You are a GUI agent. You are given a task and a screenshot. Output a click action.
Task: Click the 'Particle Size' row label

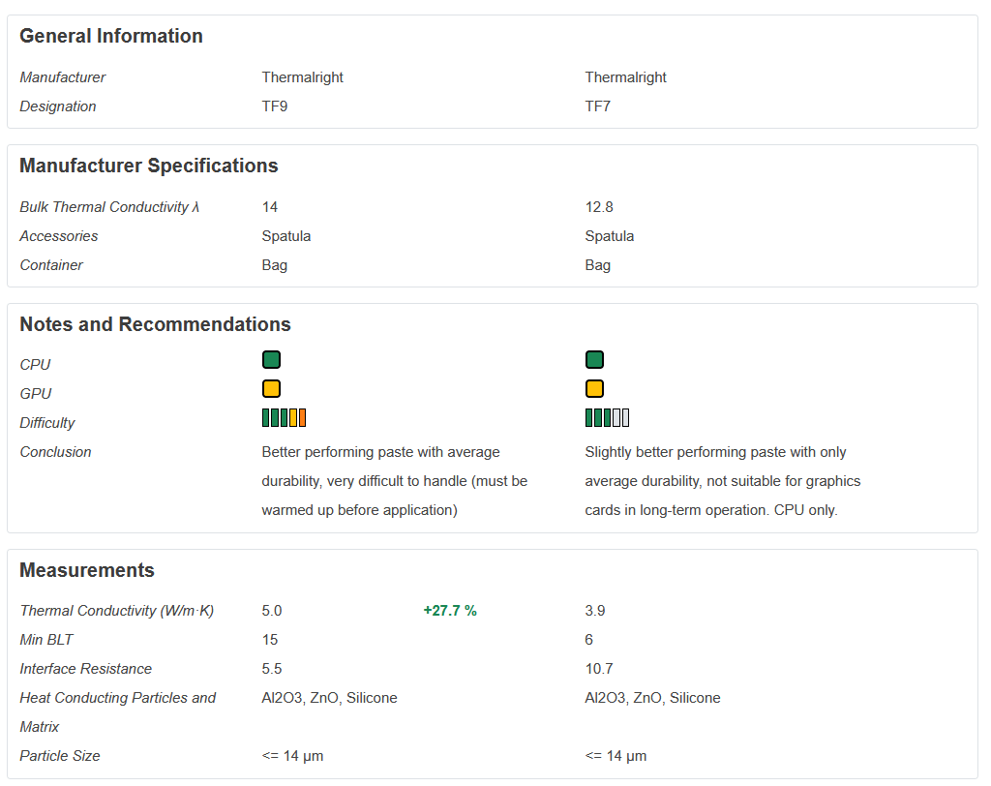click(59, 756)
